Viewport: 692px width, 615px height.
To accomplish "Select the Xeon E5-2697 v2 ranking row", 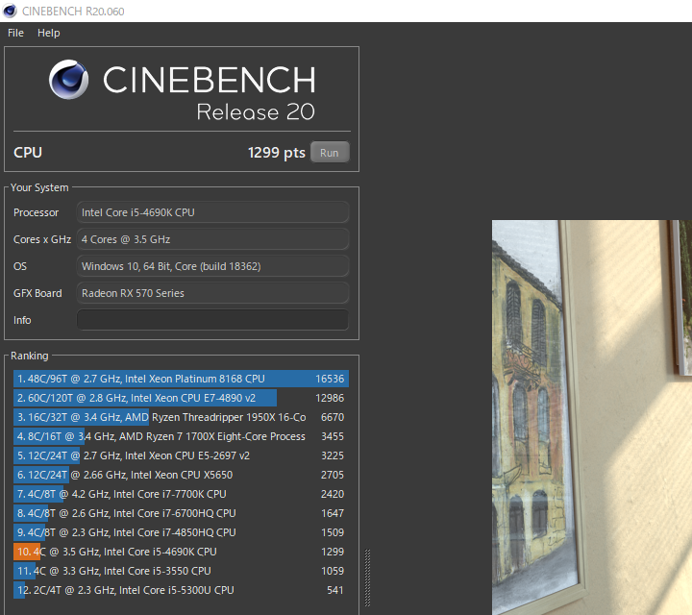I will click(181, 455).
